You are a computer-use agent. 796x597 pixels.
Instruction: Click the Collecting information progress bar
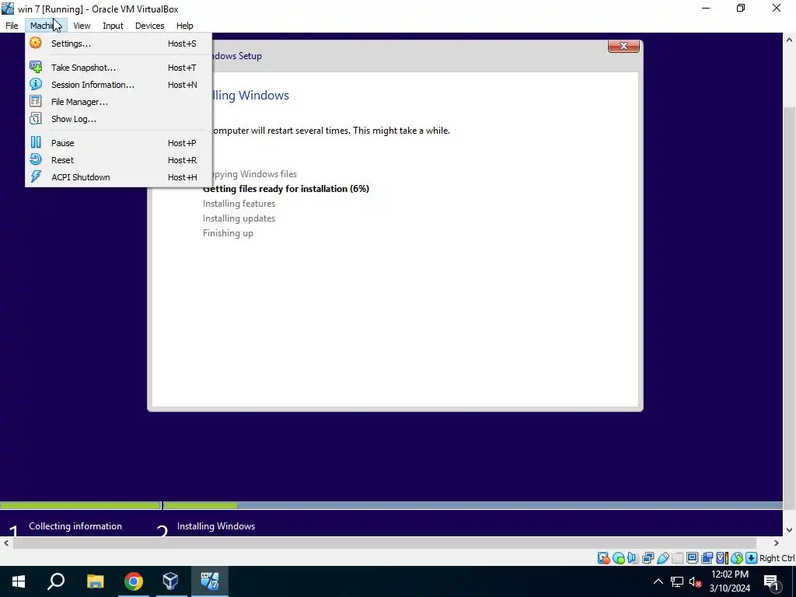tap(80, 505)
